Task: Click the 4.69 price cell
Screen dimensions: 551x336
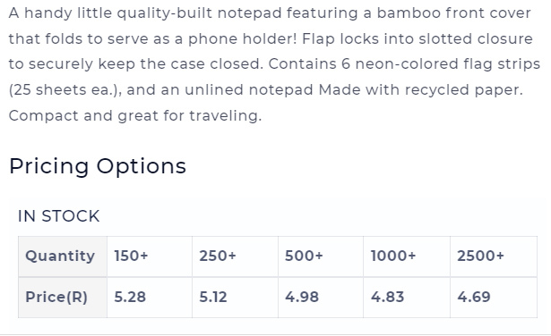Action: tap(494, 298)
